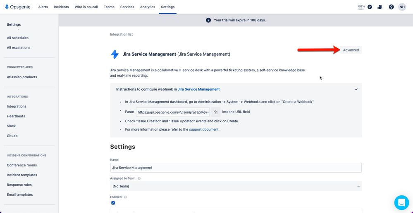This screenshot has width=413, height=213.
Task: Open the help question mark icon
Action: pos(391,7)
